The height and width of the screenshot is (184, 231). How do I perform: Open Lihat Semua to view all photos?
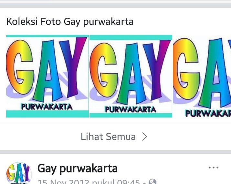pyautogui.click(x=114, y=137)
